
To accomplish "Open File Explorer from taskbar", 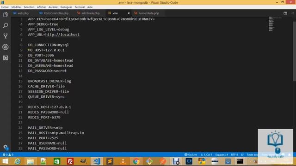I will point(31,161).
